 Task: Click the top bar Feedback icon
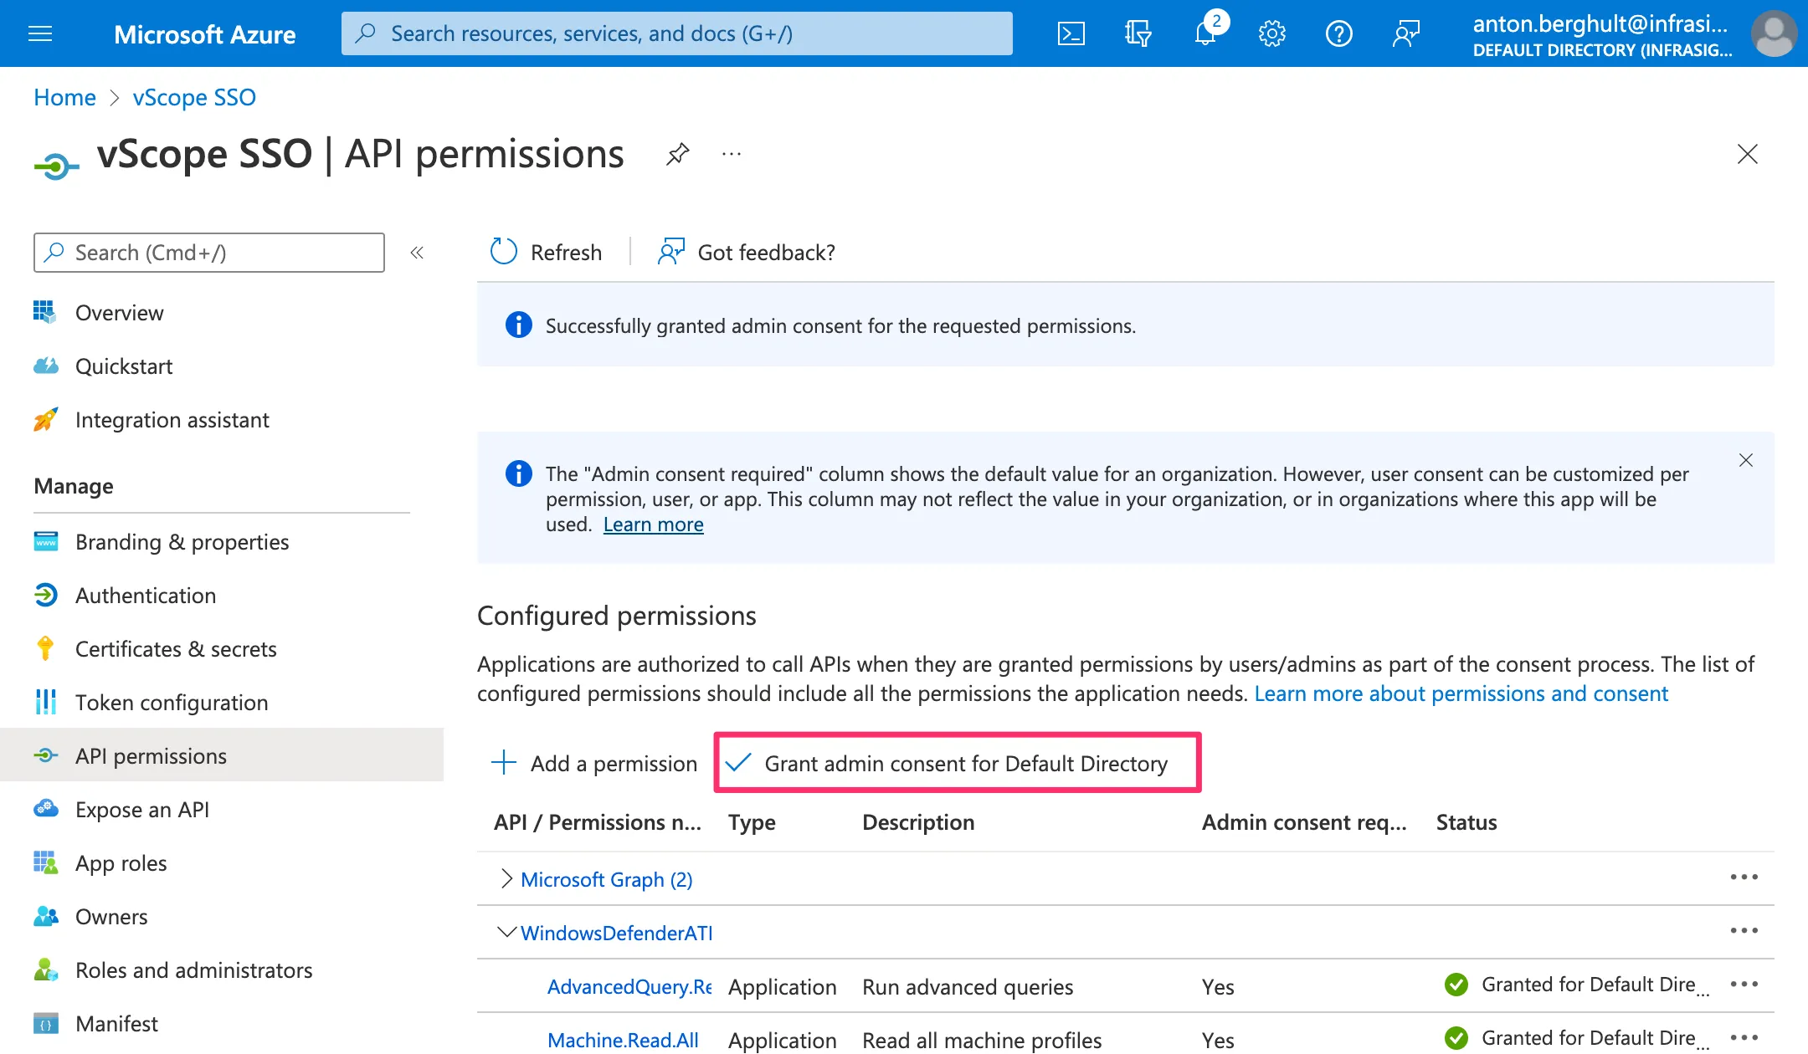point(1406,33)
